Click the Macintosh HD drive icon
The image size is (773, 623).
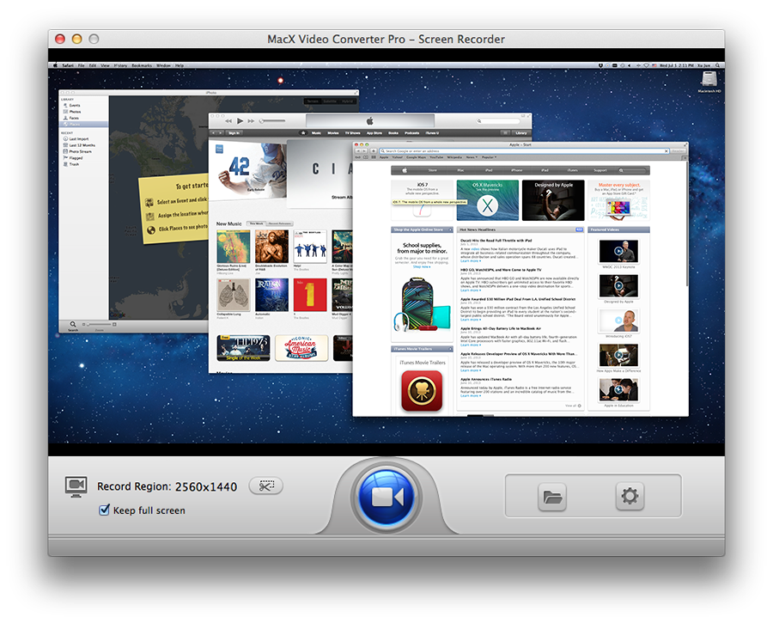(709, 81)
